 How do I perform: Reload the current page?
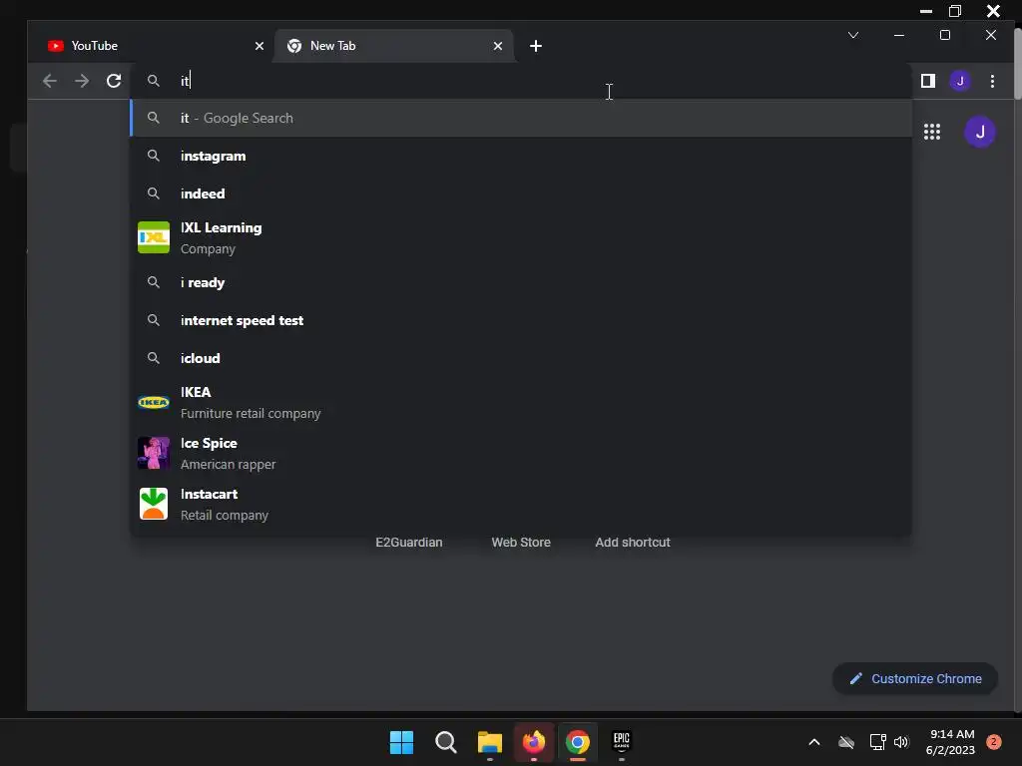click(x=114, y=81)
